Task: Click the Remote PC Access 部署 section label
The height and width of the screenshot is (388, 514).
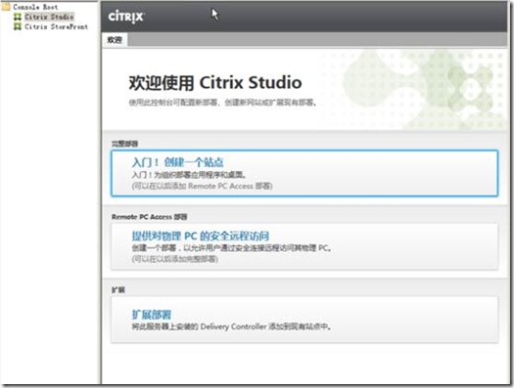Action: 149,217
